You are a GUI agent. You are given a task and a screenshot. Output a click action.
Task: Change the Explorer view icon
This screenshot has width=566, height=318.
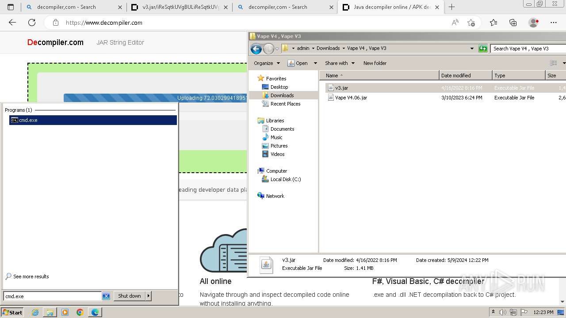[x=553, y=63]
